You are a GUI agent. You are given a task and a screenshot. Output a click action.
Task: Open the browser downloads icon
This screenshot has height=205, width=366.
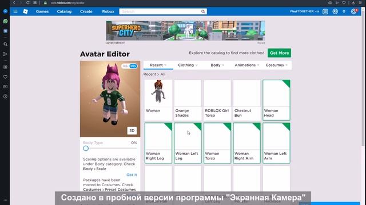pyautogui.click(x=353, y=2)
